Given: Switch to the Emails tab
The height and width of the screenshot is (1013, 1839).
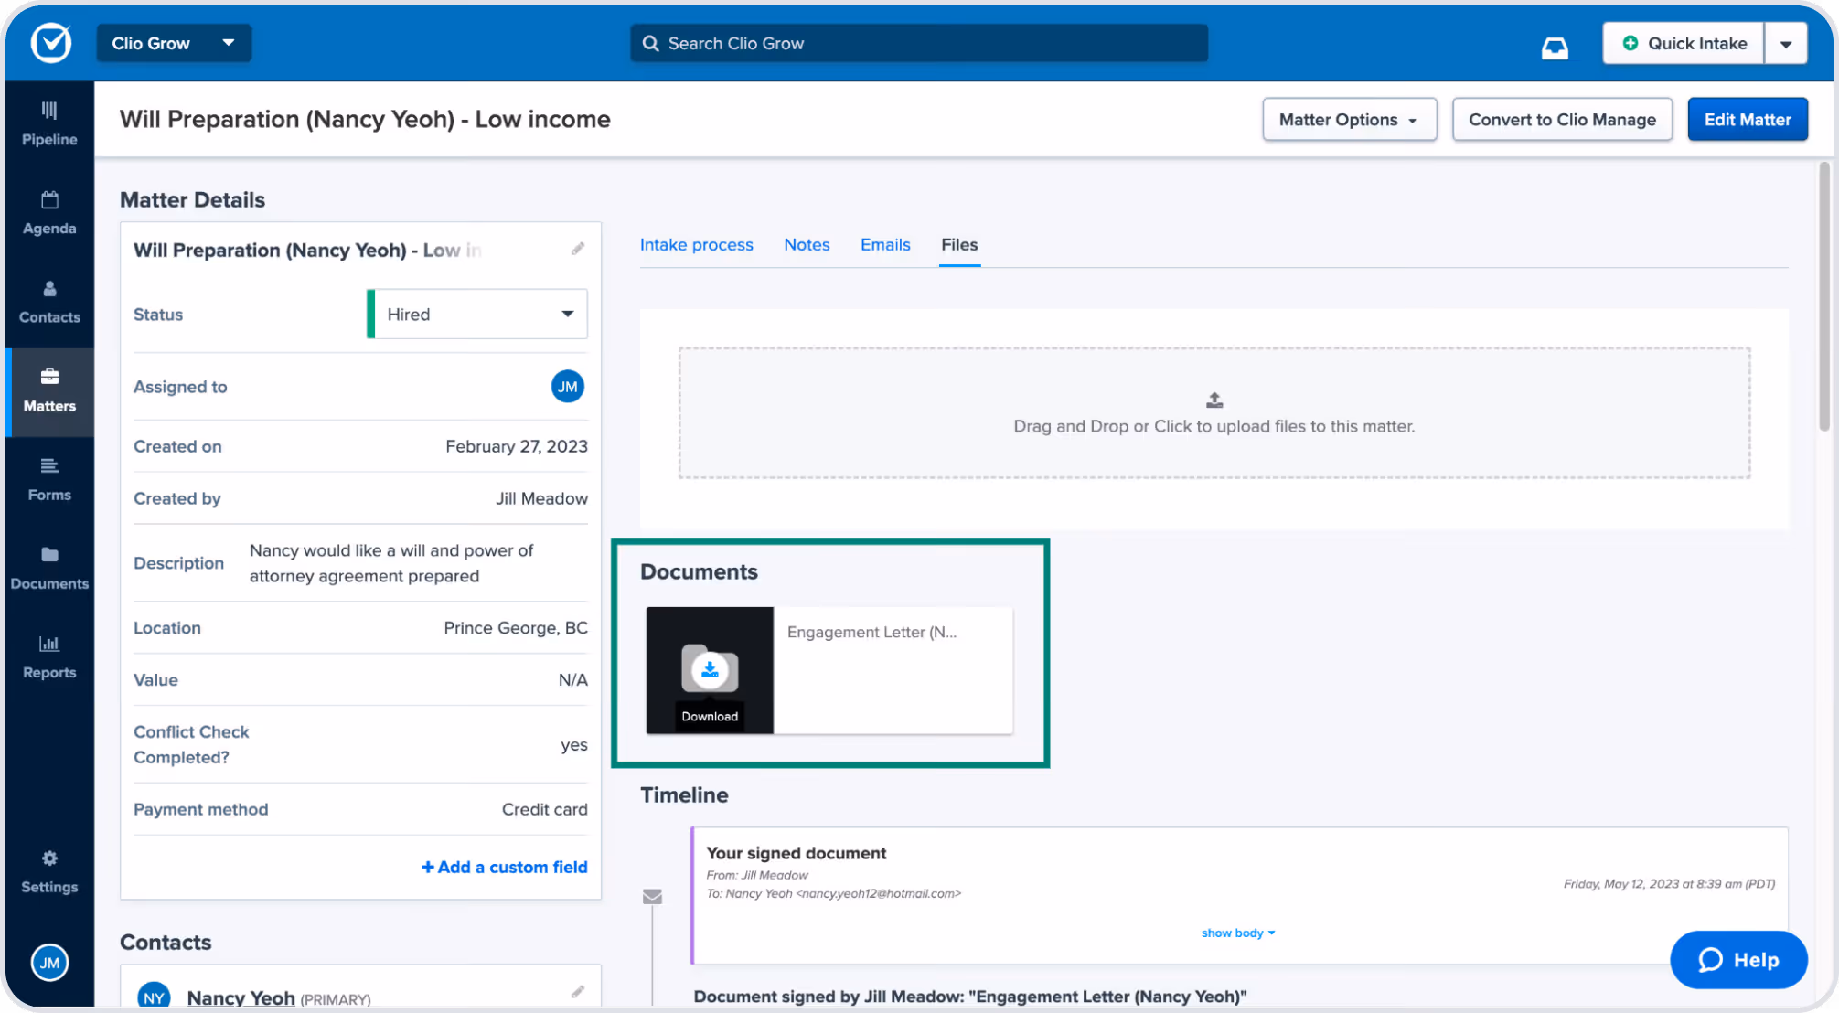Looking at the screenshot, I should point(885,245).
